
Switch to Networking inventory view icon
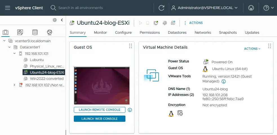click(x=50, y=32)
